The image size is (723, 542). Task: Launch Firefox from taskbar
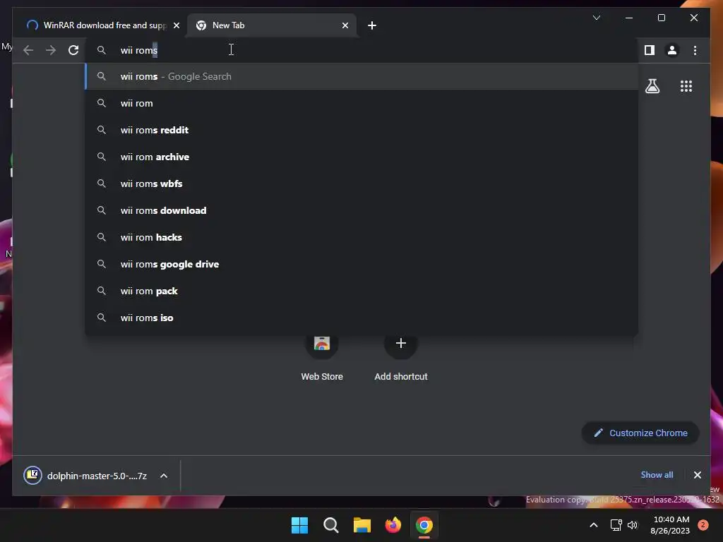coord(393,525)
